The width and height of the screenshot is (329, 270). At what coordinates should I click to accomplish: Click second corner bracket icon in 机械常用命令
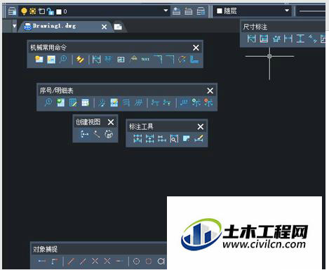pyautogui.click(x=170, y=60)
